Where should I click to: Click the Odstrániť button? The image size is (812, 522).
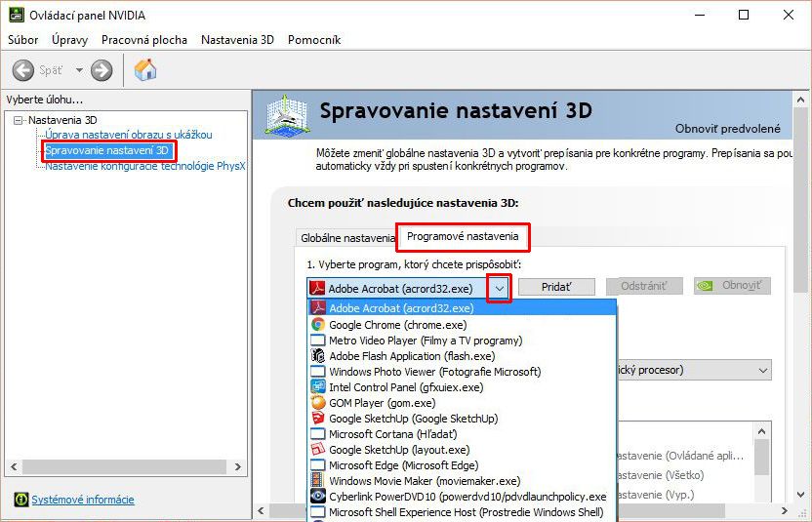click(644, 286)
